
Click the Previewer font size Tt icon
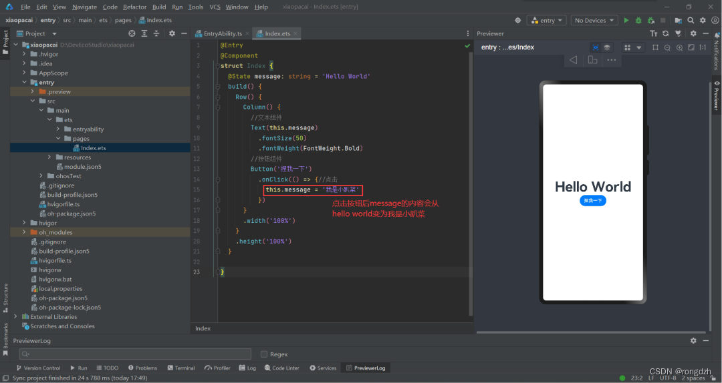[653, 33]
